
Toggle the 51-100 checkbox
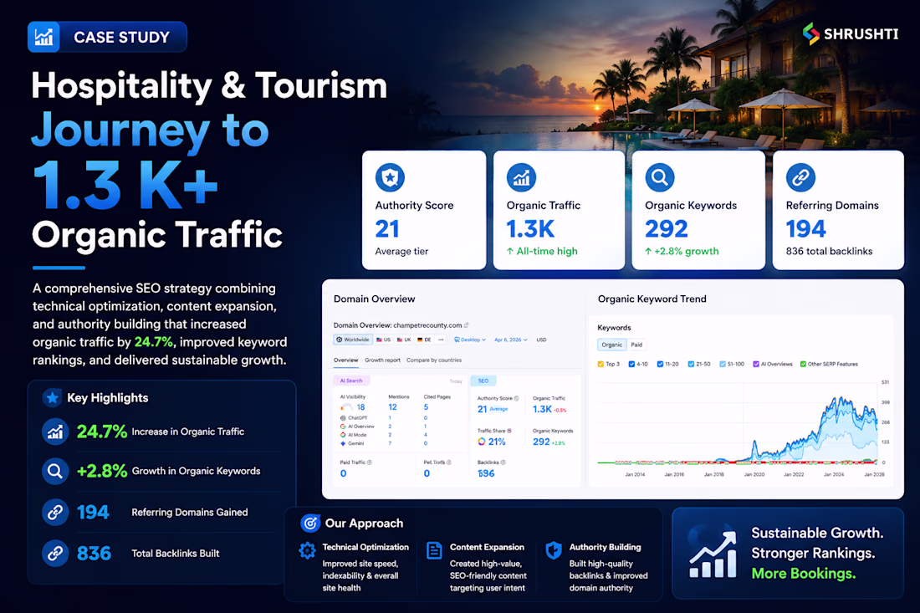click(x=723, y=365)
